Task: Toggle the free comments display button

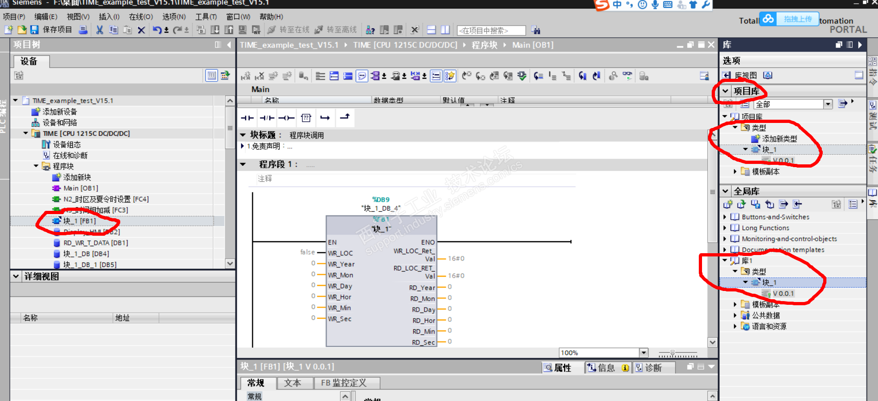Action: pos(362,76)
